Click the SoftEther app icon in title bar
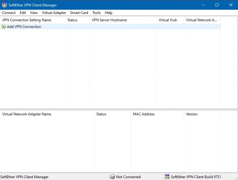Screen dimensions: 238x180 (5, 5)
